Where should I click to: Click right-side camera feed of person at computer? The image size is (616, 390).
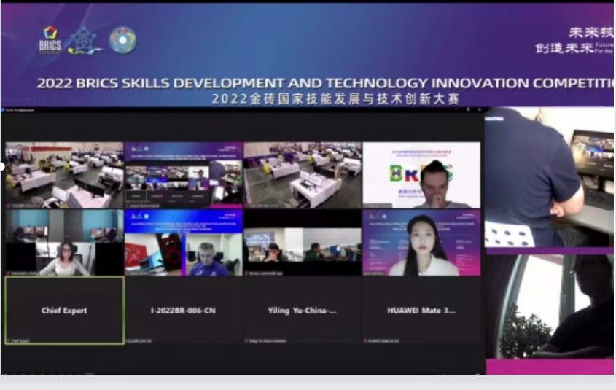coord(550,179)
